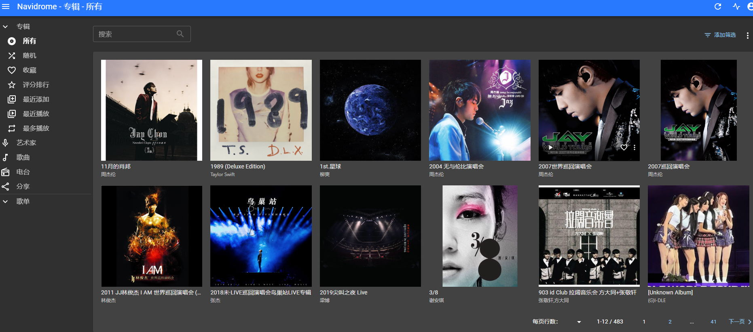Select 随机 in the sidebar
The height and width of the screenshot is (332, 753).
[x=29, y=56]
